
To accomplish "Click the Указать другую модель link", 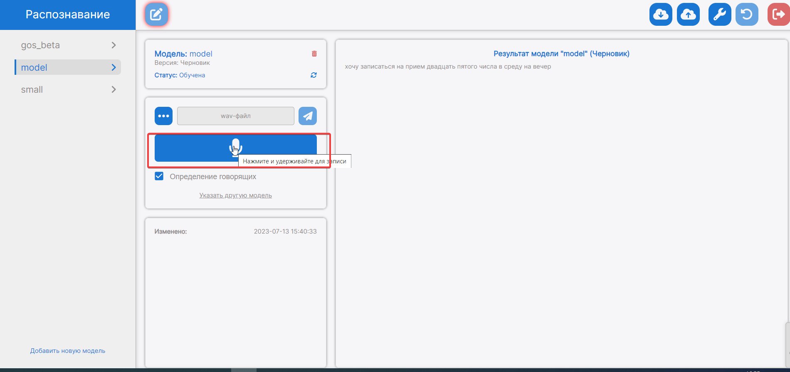I will pos(235,195).
